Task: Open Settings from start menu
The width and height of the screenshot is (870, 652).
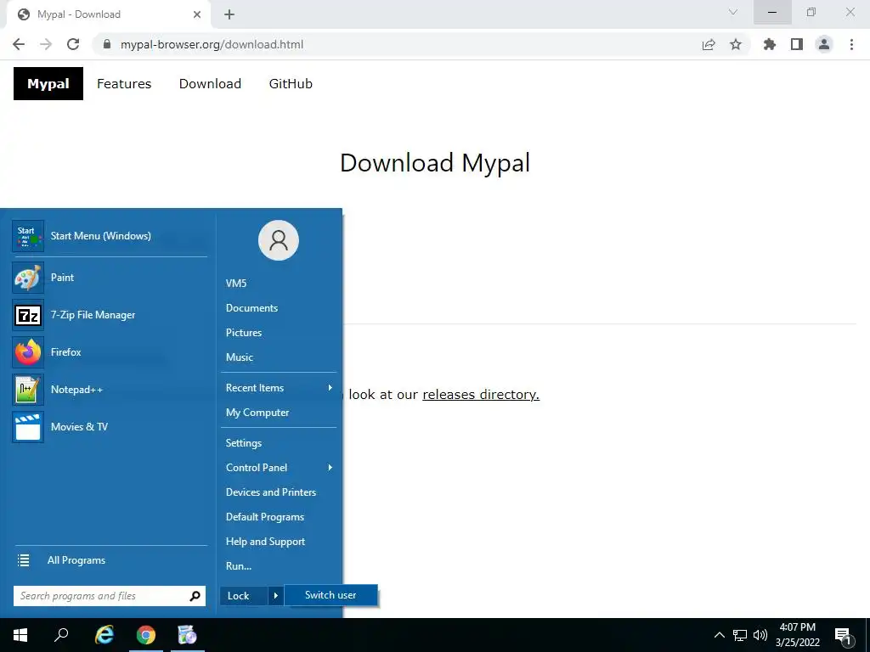Action: coord(244,443)
